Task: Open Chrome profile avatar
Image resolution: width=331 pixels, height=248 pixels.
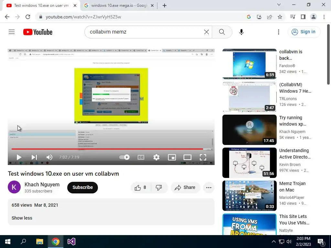Action: coord(314,17)
